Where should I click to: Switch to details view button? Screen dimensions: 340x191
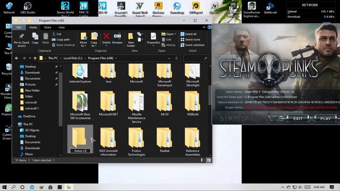click(x=202, y=160)
